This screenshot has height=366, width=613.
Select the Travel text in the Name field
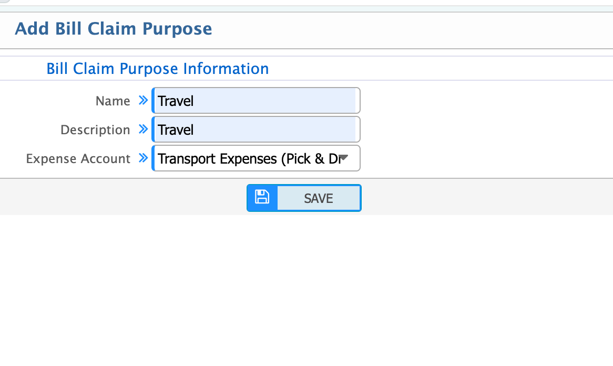pyautogui.click(x=176, y=101)
